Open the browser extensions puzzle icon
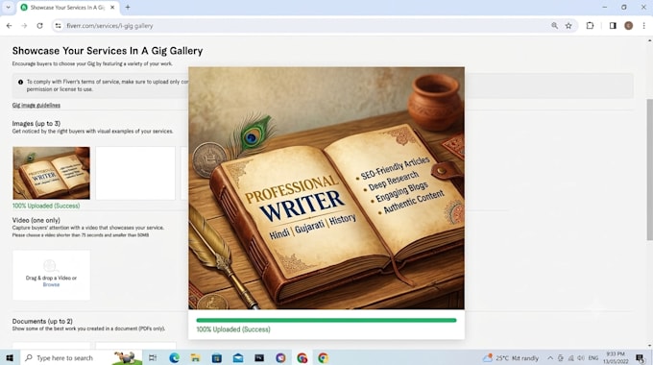653x365 pixels. tap(590, 26)
